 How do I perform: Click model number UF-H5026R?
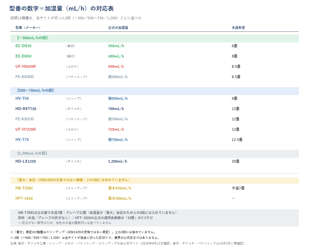pos(25,66)
